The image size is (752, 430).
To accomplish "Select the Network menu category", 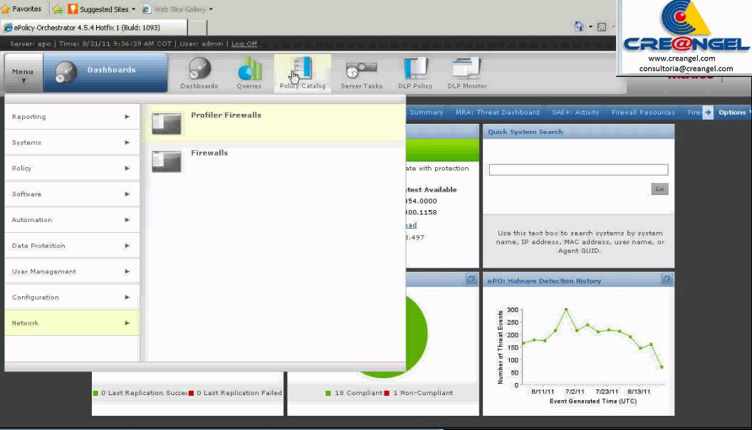I will click(x=72, y=323).
